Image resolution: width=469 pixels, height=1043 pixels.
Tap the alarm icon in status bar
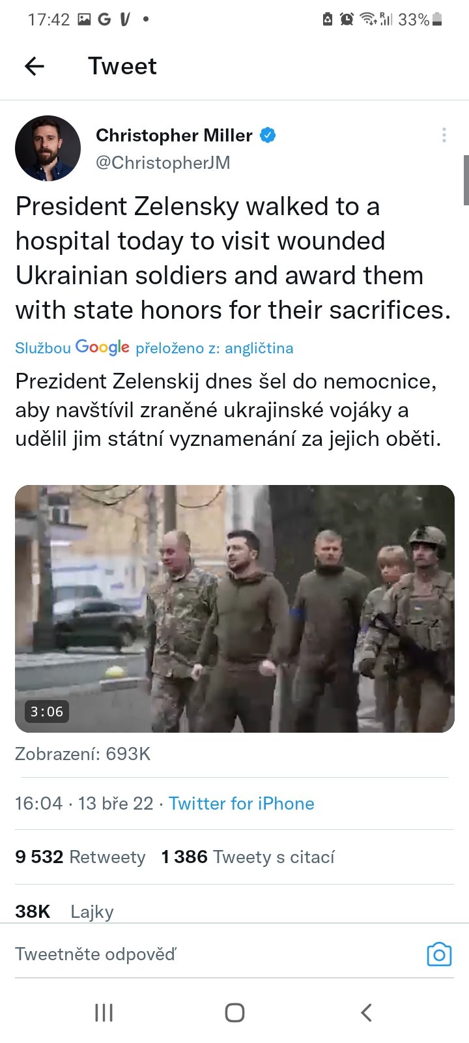(x=347, y=20)
